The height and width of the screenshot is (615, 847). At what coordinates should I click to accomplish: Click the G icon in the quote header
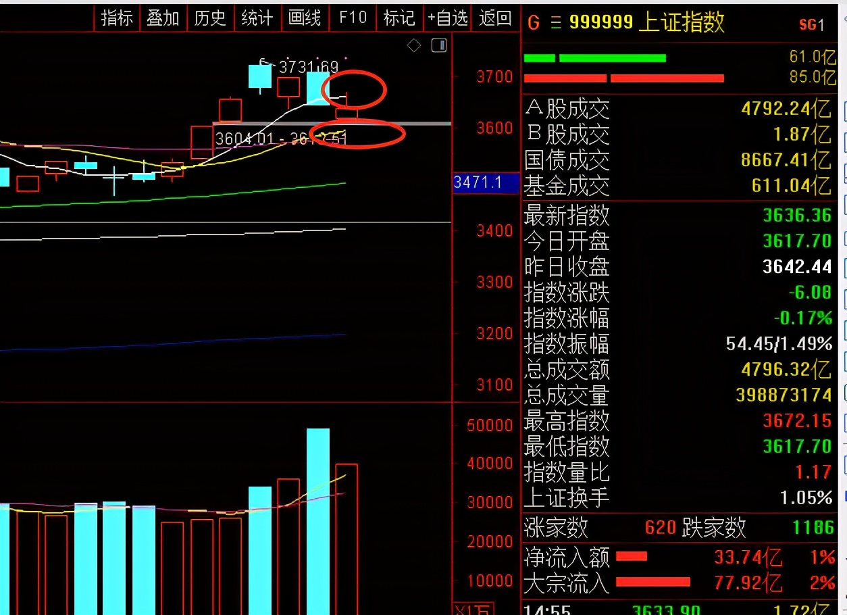(534, 24)
